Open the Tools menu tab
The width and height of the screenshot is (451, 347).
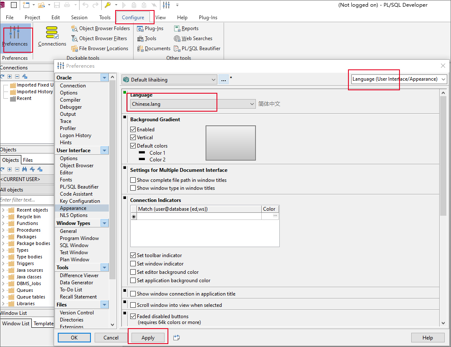pyautogui.click(x=105, y=18)
